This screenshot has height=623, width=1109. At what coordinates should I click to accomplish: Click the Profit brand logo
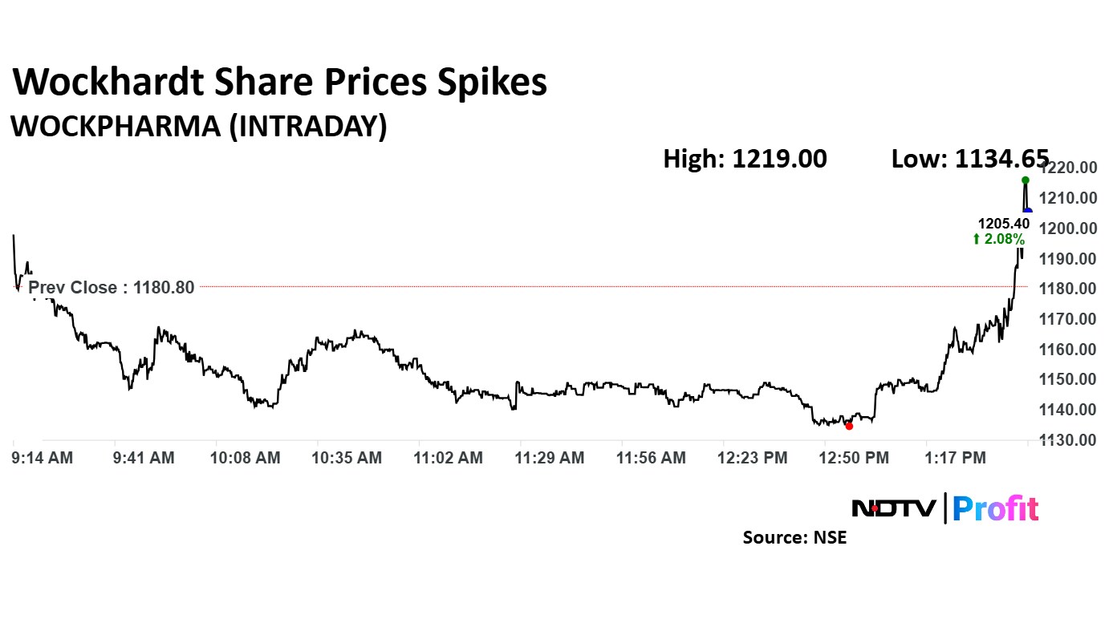click(996, 508)
